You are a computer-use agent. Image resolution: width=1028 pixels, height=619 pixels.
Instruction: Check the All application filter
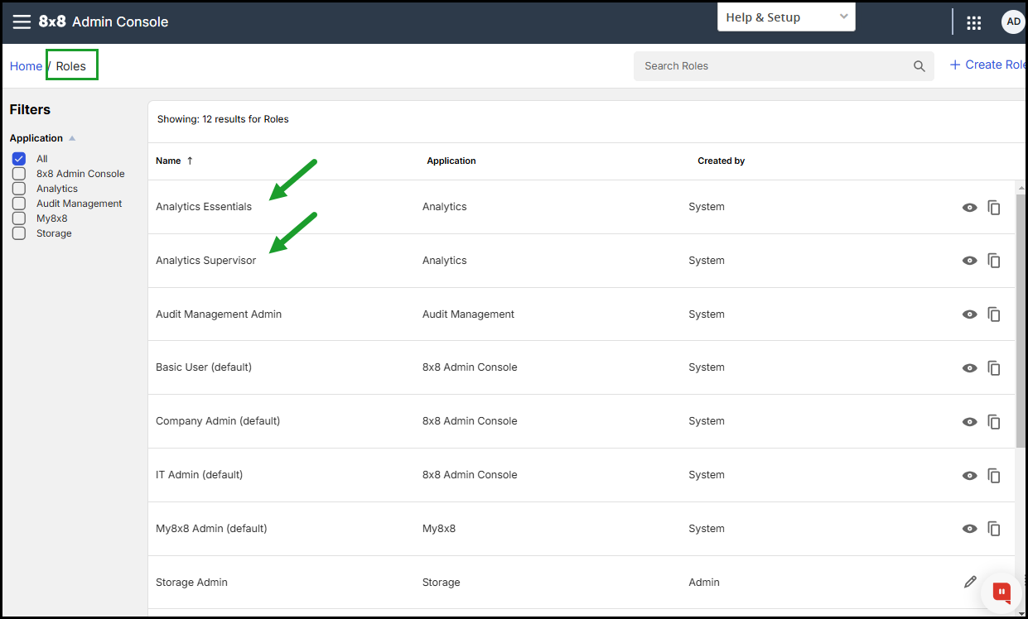click(x=18, y=159)
